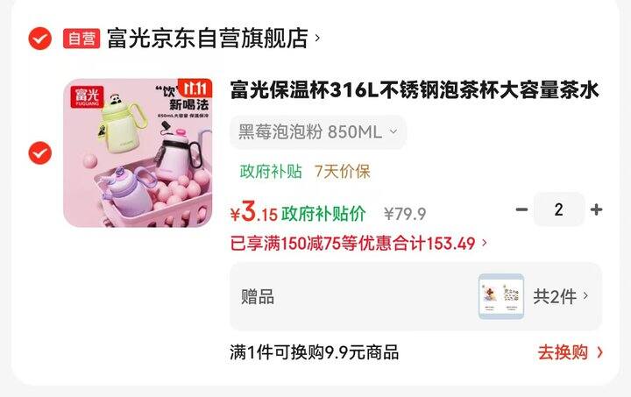
Task: Open the 富光保温杯316L product title
Action: [x=415, y=89]
